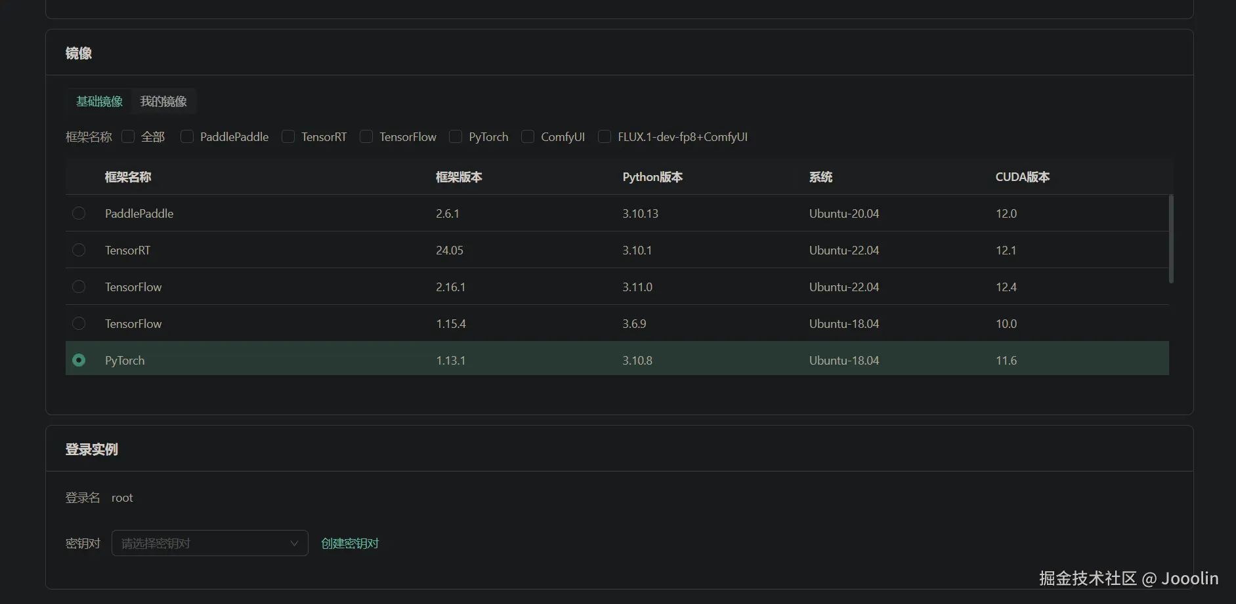Select the TensorFlow 2.16.1 radio button
1236x604 pixels.
click(79, 287)
